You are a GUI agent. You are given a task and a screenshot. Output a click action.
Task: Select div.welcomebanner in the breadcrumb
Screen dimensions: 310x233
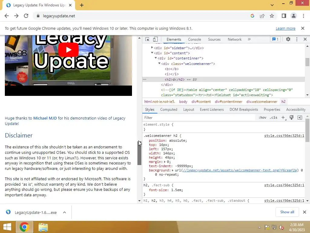(x=262, y=102)
